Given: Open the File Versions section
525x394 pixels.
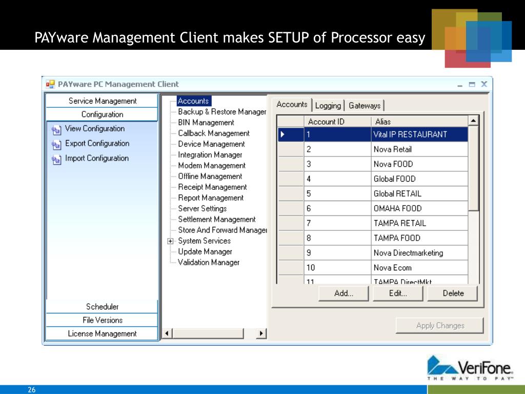Looking at the screenshot, I should tap(102, 320).
